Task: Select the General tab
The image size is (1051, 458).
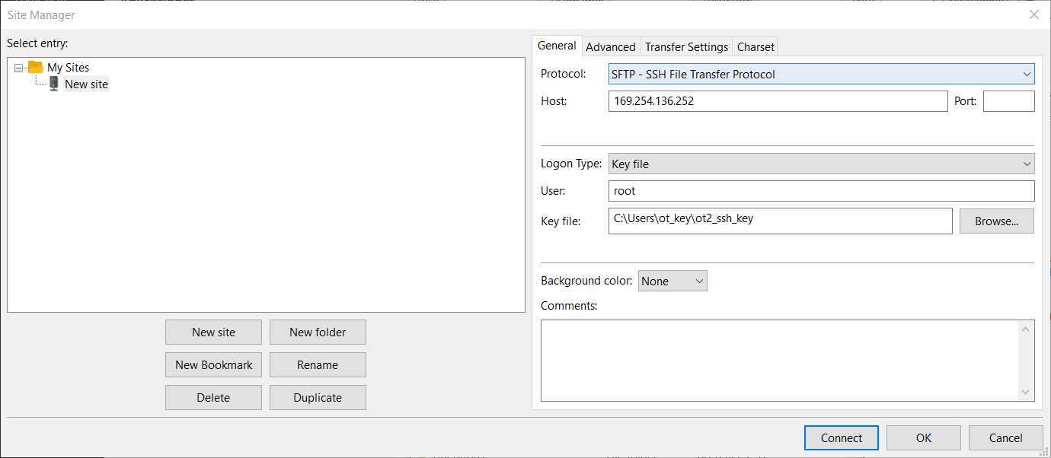Action: (x=557, y=46)
